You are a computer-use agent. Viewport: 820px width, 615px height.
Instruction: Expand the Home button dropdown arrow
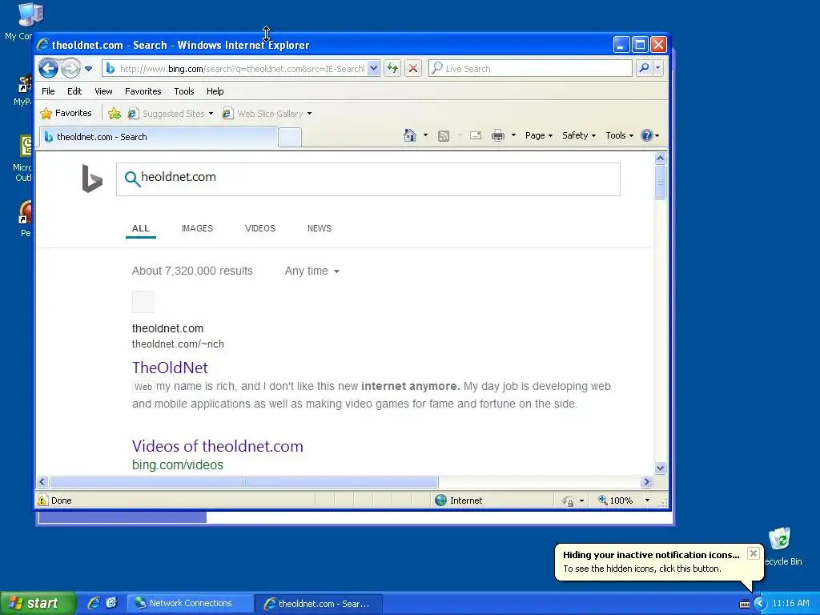[x=425, y=135]
